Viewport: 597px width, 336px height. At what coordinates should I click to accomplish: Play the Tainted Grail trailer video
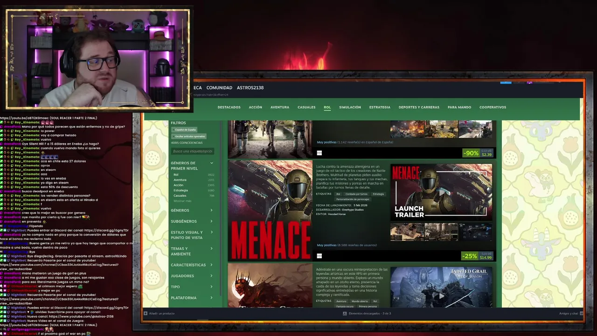(x=441, y=287)
